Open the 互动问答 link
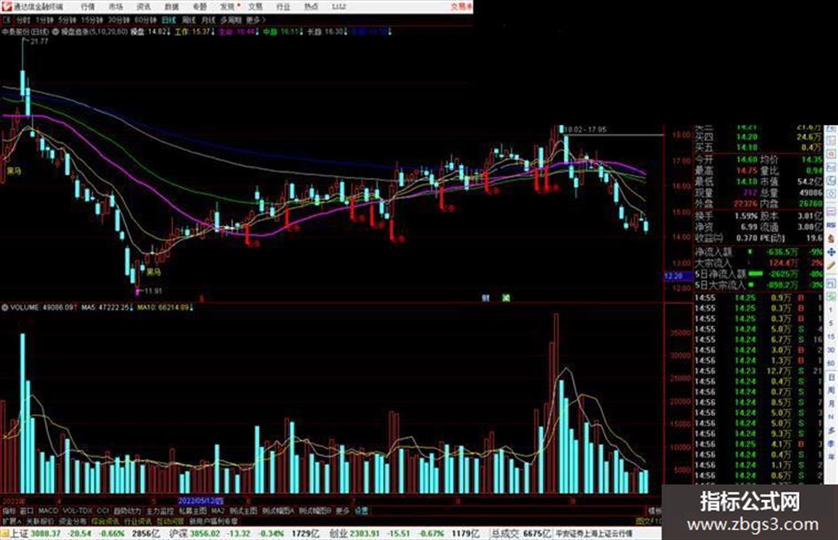The image size is (838, 540). point(170,520)
